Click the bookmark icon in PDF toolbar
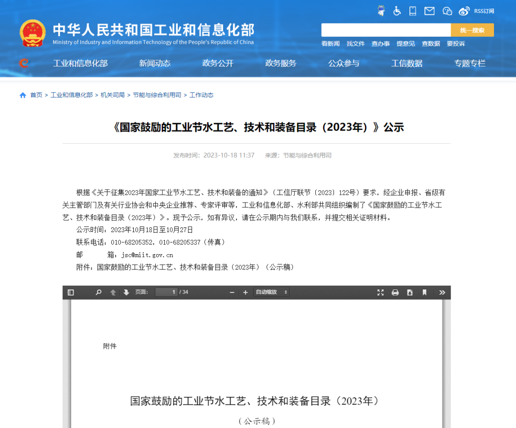The width and height of the screenshot is (516, 428). [x=424, y=292]
